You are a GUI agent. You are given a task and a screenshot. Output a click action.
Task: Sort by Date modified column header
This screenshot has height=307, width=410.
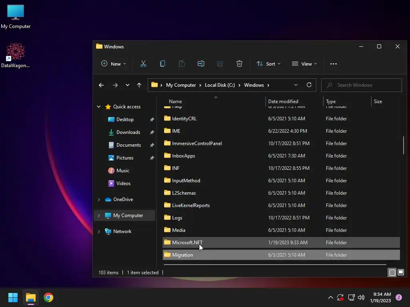click(294, 101)
